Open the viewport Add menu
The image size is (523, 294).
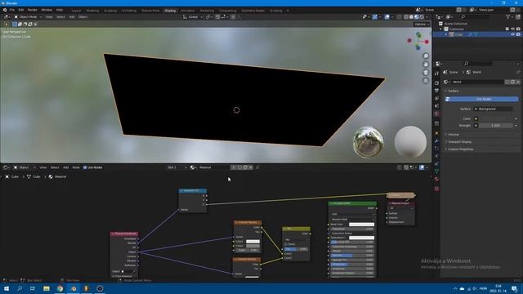point(72,16)
